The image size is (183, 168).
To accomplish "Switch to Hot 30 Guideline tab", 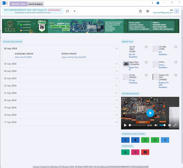I will click(x=35, y=4).
